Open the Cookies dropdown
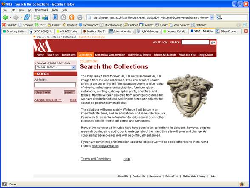The width and height of the screenshot is (250, 188). click(26, 25)
